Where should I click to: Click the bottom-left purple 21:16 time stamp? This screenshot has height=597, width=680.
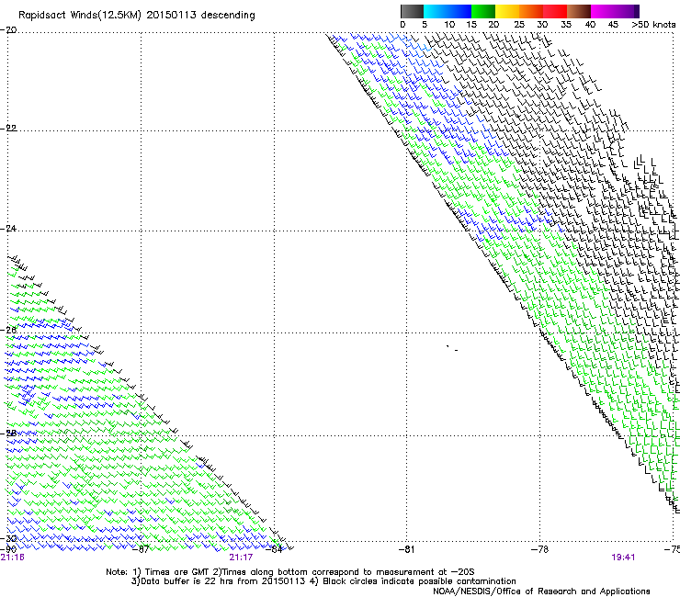click(13, 558)
